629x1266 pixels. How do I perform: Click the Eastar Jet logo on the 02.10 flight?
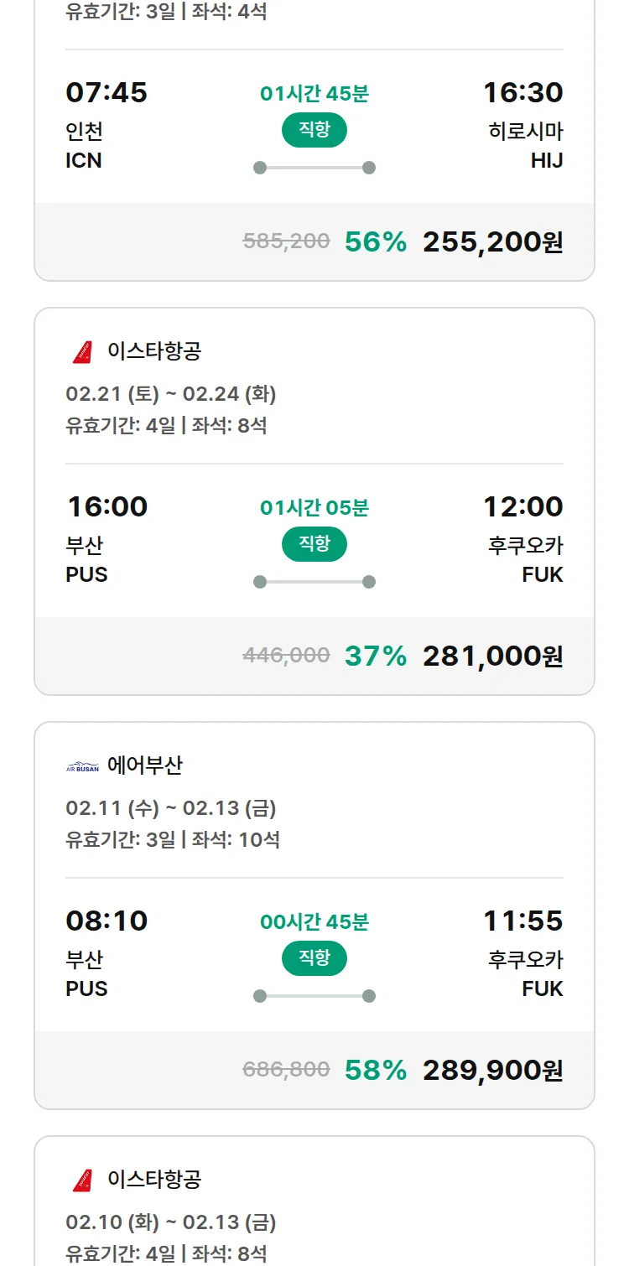pos(82,1180)
